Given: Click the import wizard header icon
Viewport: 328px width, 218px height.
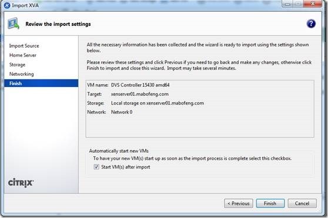Looking at the screenshot, I should (x=14, y=24).
